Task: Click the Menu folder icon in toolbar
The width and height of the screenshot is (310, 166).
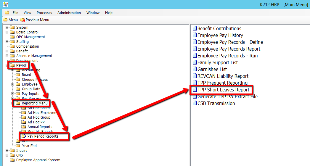Action: click(5, 20)
